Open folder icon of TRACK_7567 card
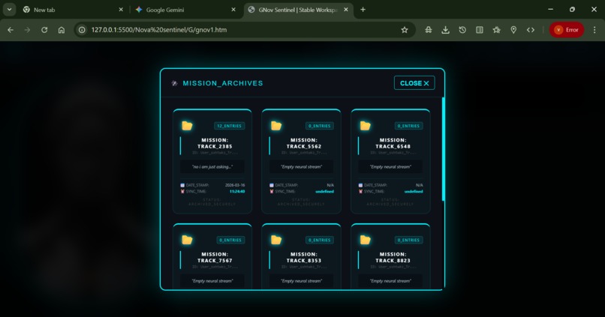Viewport: 605px width, 317px height. click(187, 240)
